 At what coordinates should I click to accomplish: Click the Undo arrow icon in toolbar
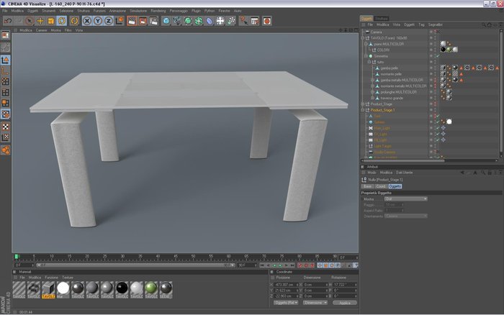pyautogui.click(x=8, y=21)
